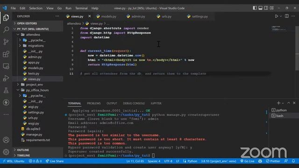Viewport: 299px width, 168px height.
Task: Switch to the Debug Console tab
Action: point(134,103)
